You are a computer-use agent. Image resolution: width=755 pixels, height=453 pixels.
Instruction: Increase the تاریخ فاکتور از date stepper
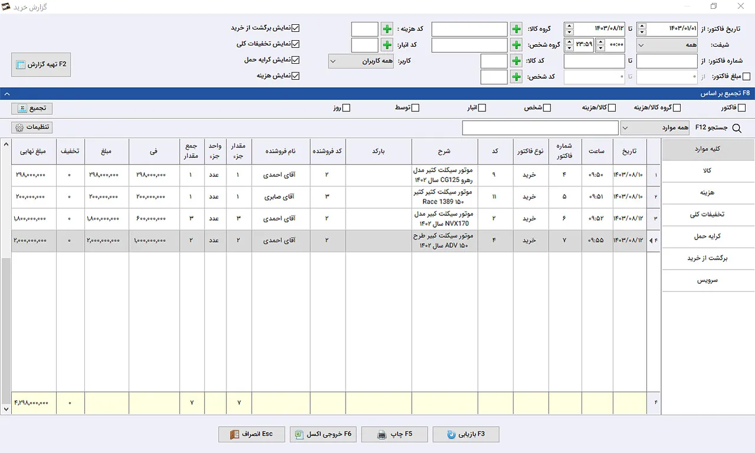point(642,25)
